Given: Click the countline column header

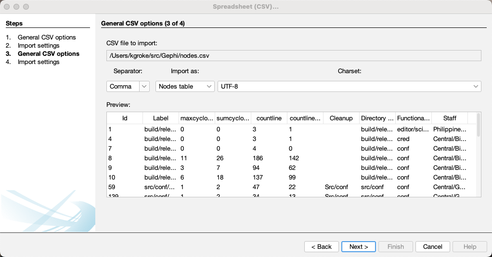Looking at the screenshot, I should [x=269, y=118].
